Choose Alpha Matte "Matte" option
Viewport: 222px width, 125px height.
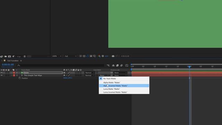(x=124, y=83)
